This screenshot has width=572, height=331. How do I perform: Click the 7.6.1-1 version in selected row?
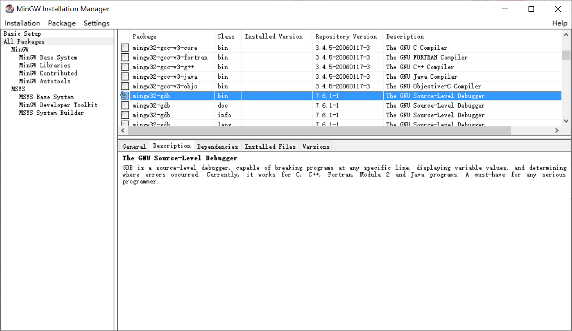(328, 96)
